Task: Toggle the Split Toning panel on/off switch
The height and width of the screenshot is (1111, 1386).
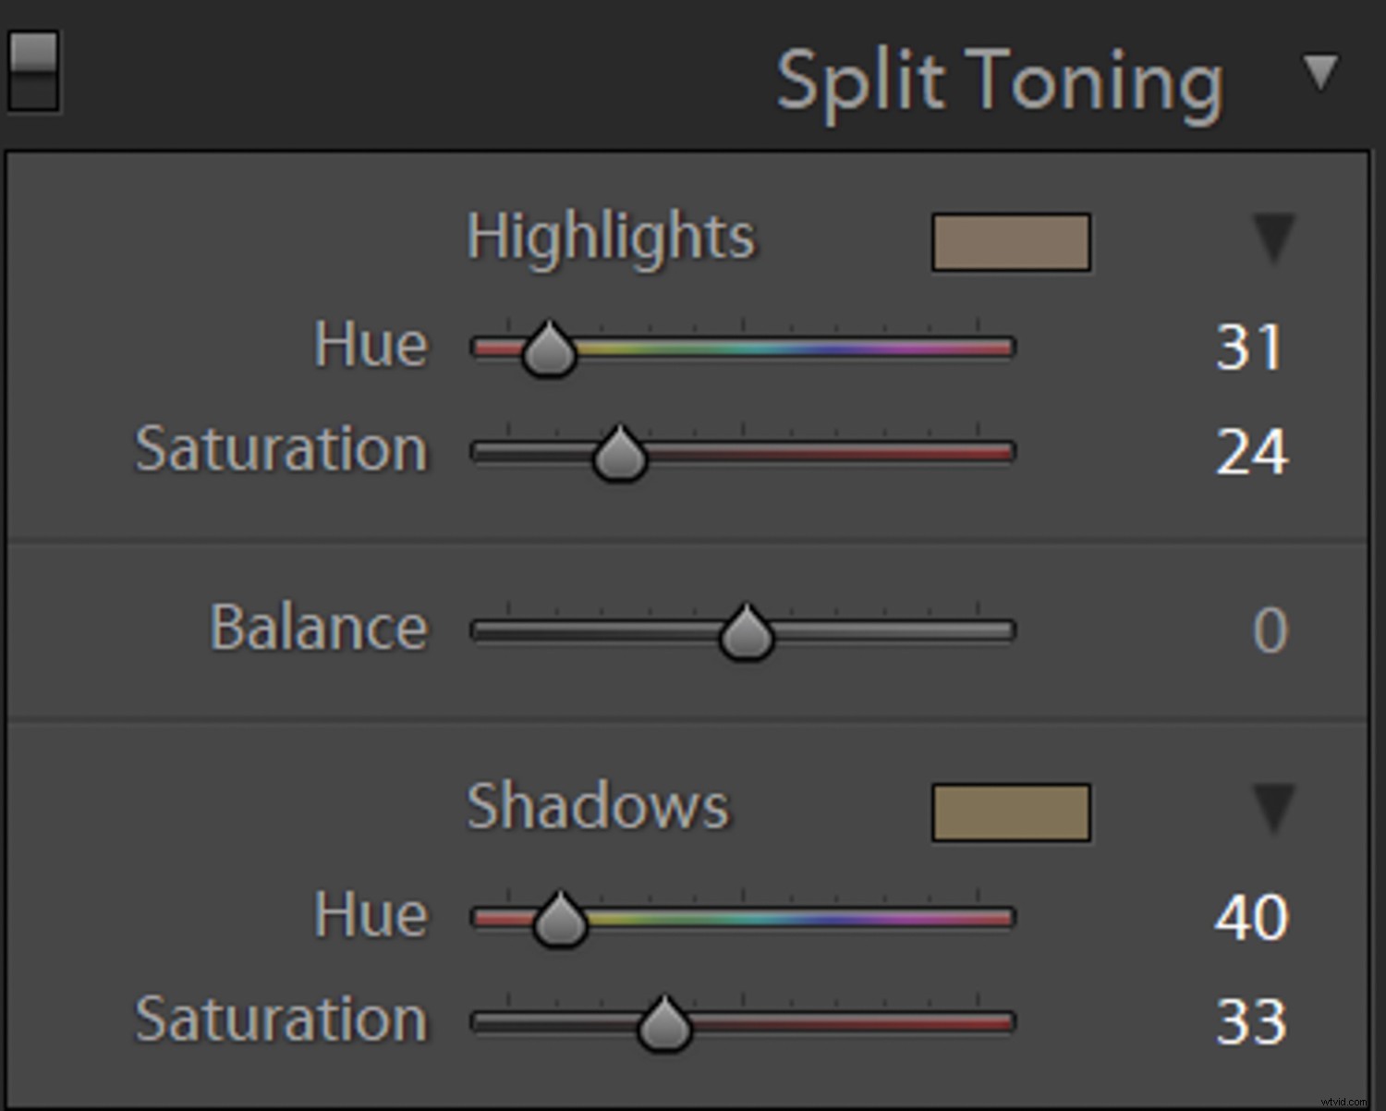Action: pos(33,71)
